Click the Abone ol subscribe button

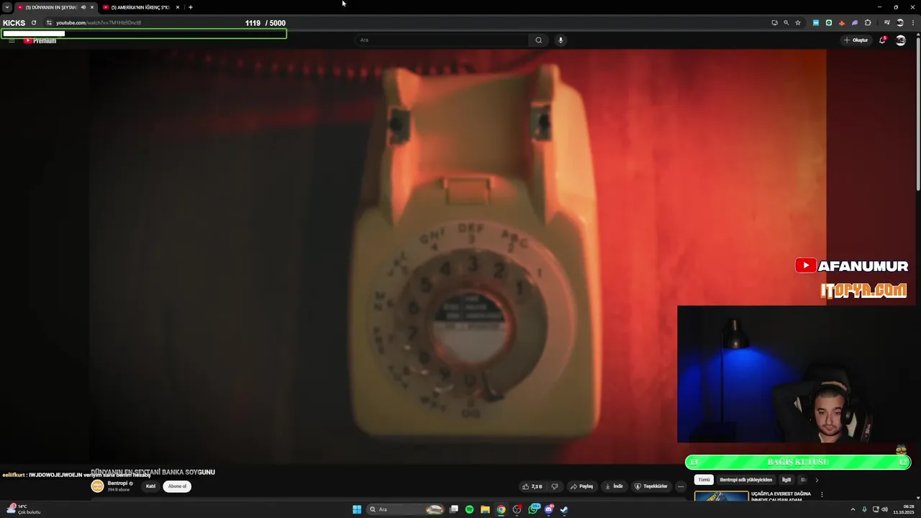pos(177,486)
